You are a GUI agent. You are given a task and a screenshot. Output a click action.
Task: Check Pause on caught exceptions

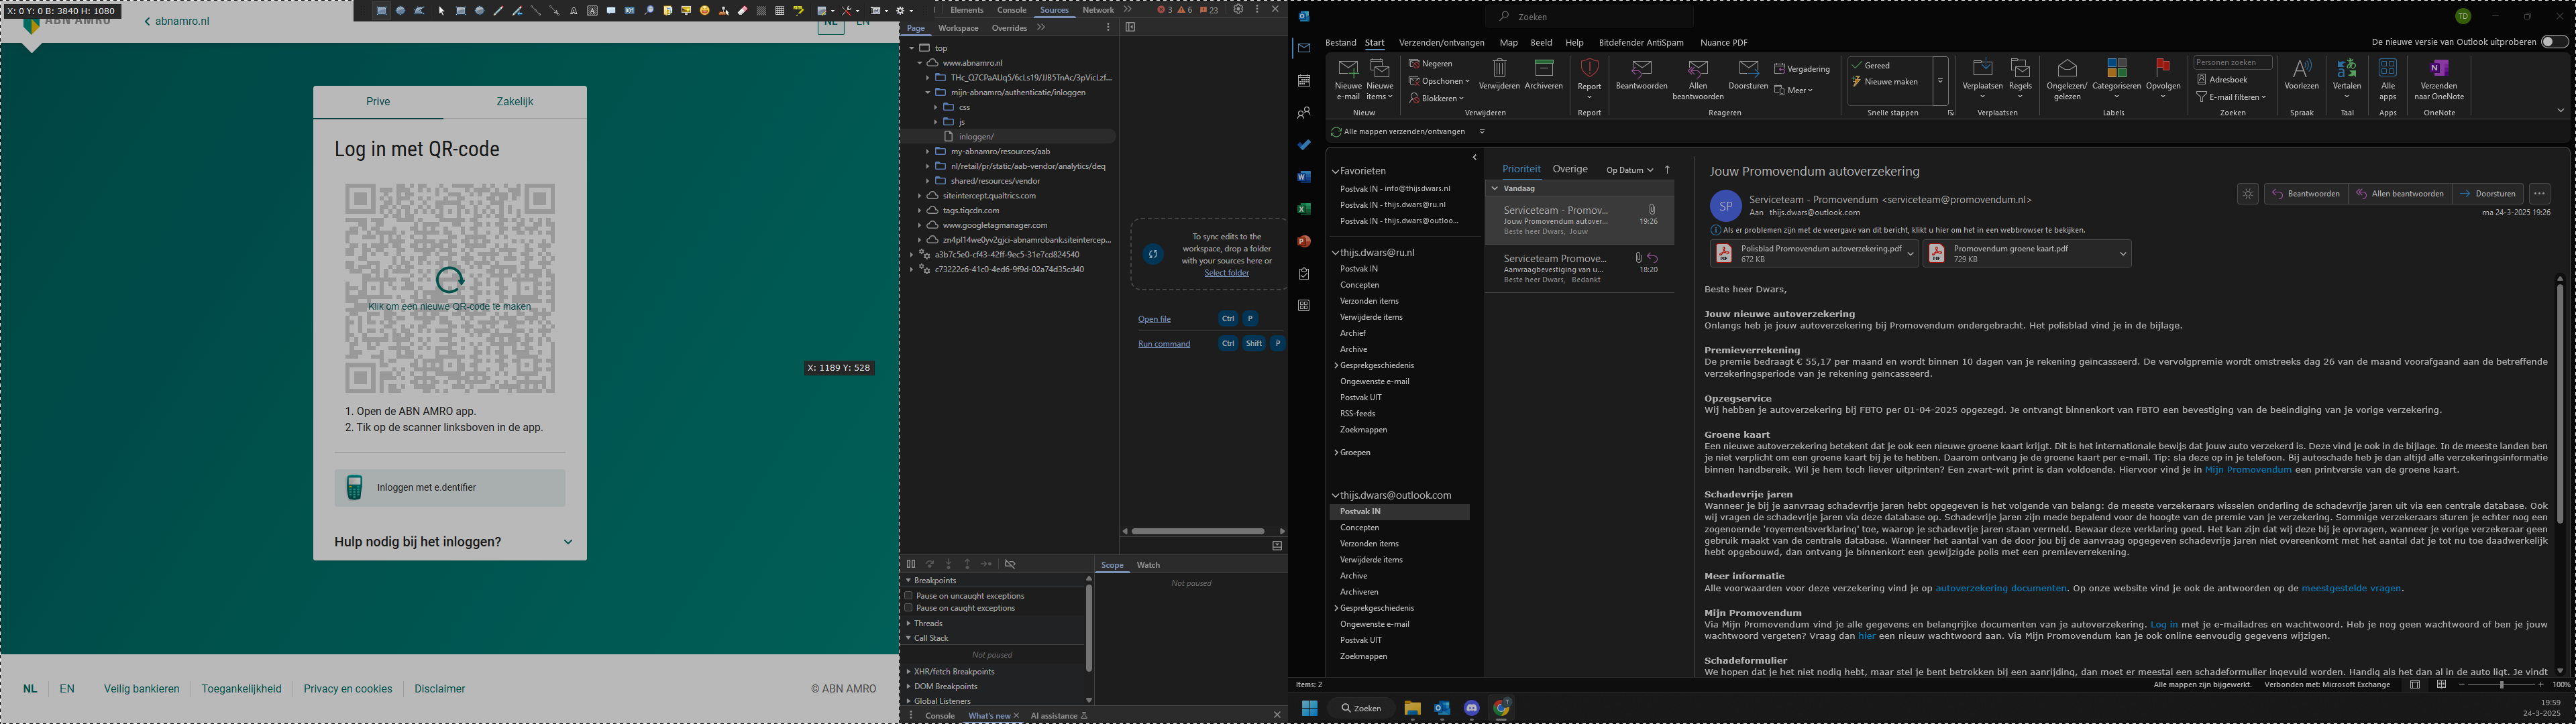(909, 608)
